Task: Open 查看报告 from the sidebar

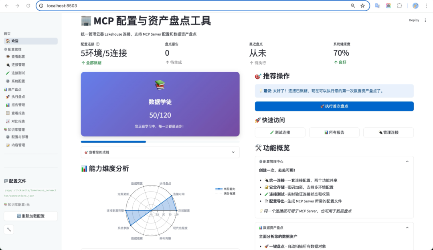Action: 17,113
